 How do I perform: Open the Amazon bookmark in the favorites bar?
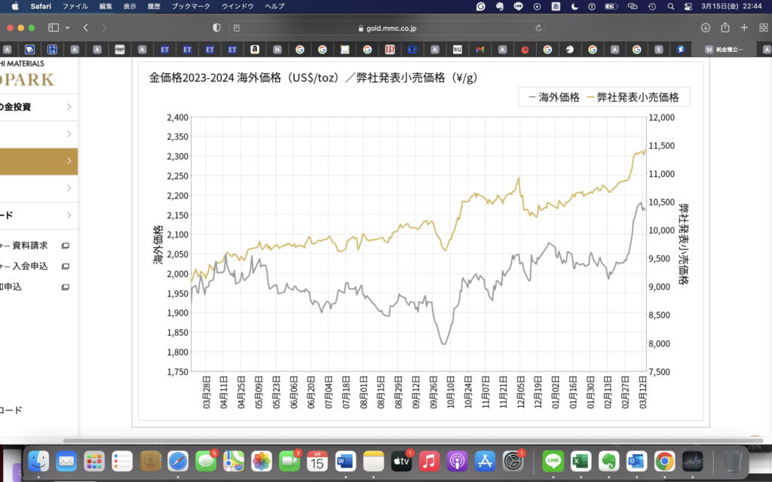point(256,49)
